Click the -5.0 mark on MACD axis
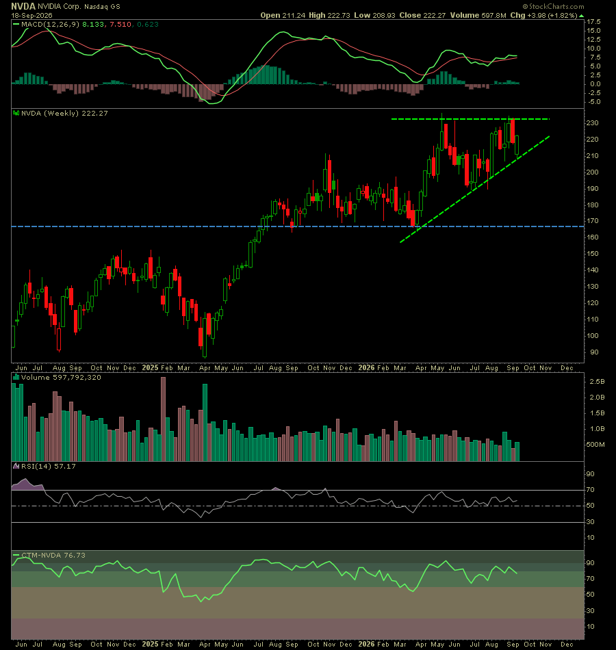The image size is (616, 650). pos(593,102)
